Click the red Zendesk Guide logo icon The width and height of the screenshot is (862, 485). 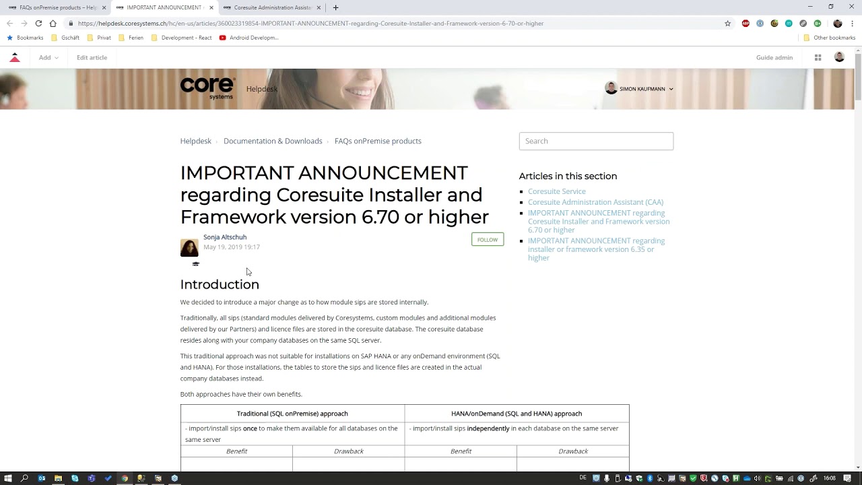click(x=15, y=57)
